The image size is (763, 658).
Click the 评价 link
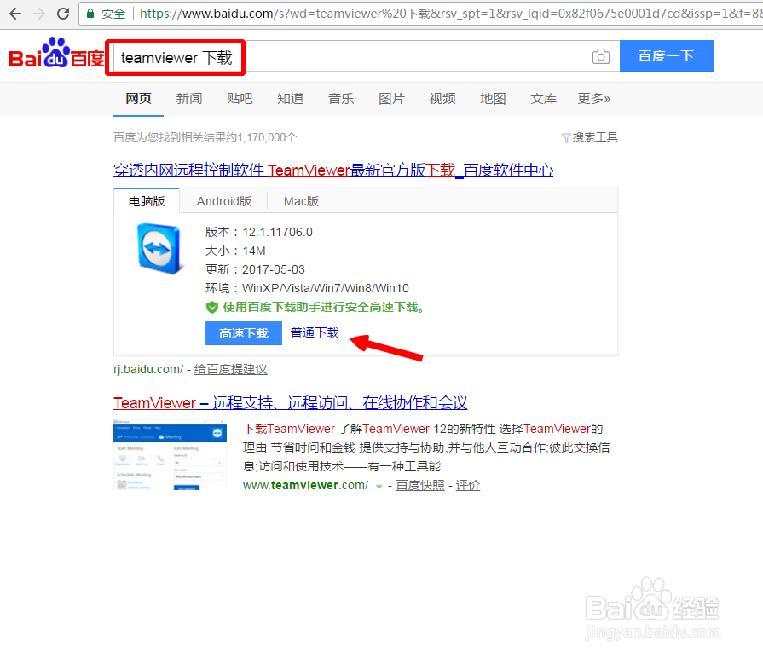tap(468, 485)
